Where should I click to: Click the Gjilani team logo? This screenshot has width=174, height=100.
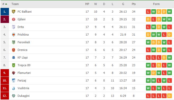pyautogui.click(x=13, y=19)
